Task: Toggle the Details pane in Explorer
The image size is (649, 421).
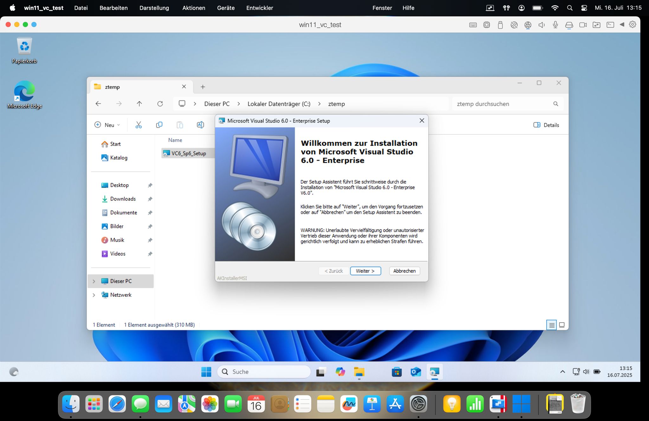Action: [x=546, y=125]
